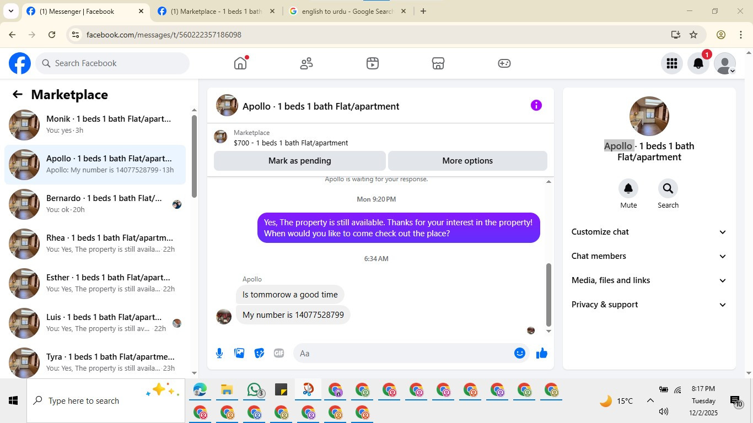Click the listing photo in right panel
Image resolution: width=753 pixels, height=423 pixels.
(x=649, y=116)
